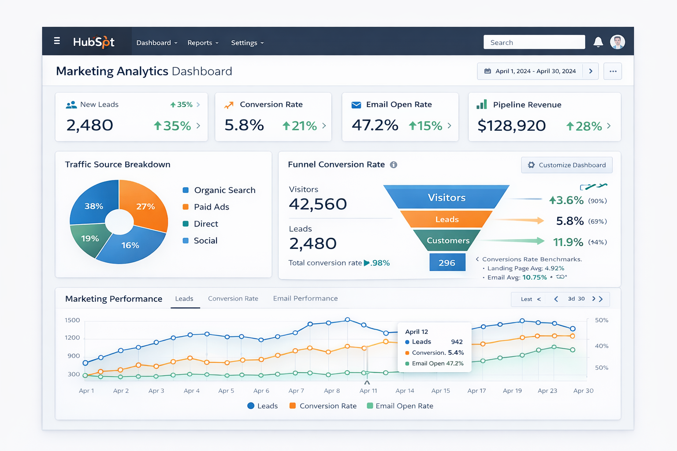
Task: Open the user profile avatar
Action: tap(617, 42)
